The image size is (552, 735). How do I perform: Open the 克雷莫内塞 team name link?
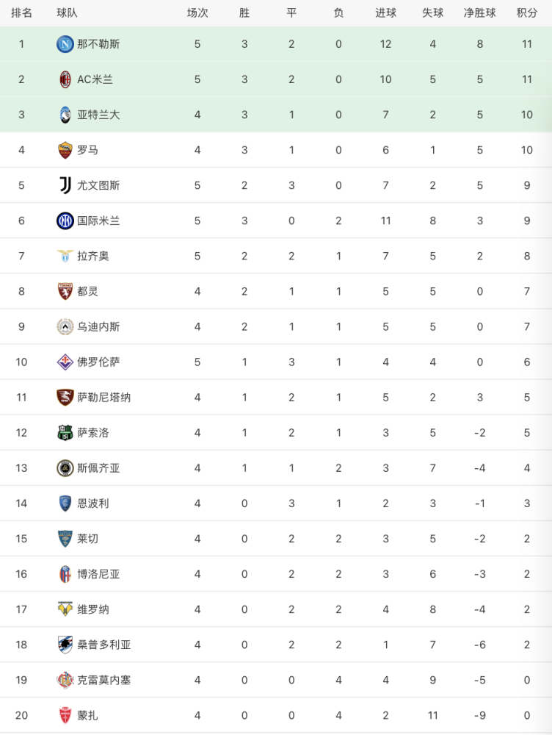pos(104,680)
